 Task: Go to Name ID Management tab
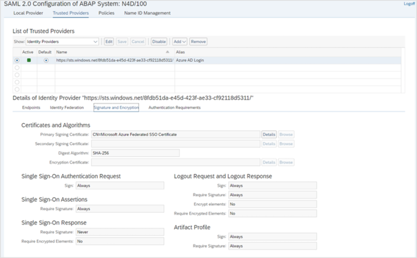coord(147,13)
